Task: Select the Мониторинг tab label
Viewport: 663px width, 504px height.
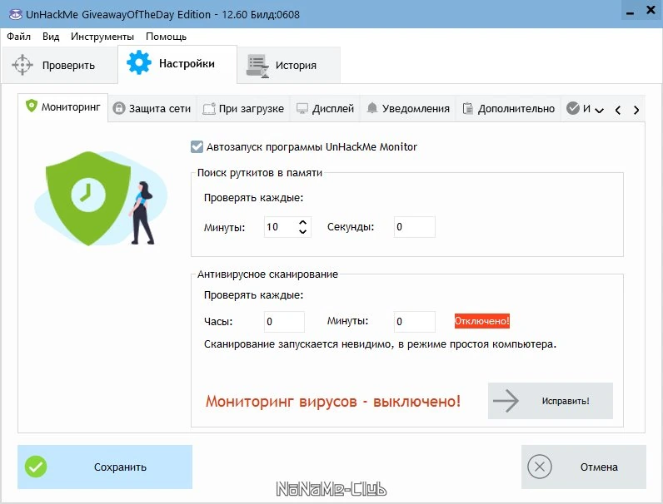Action: [x=71, y=106]
